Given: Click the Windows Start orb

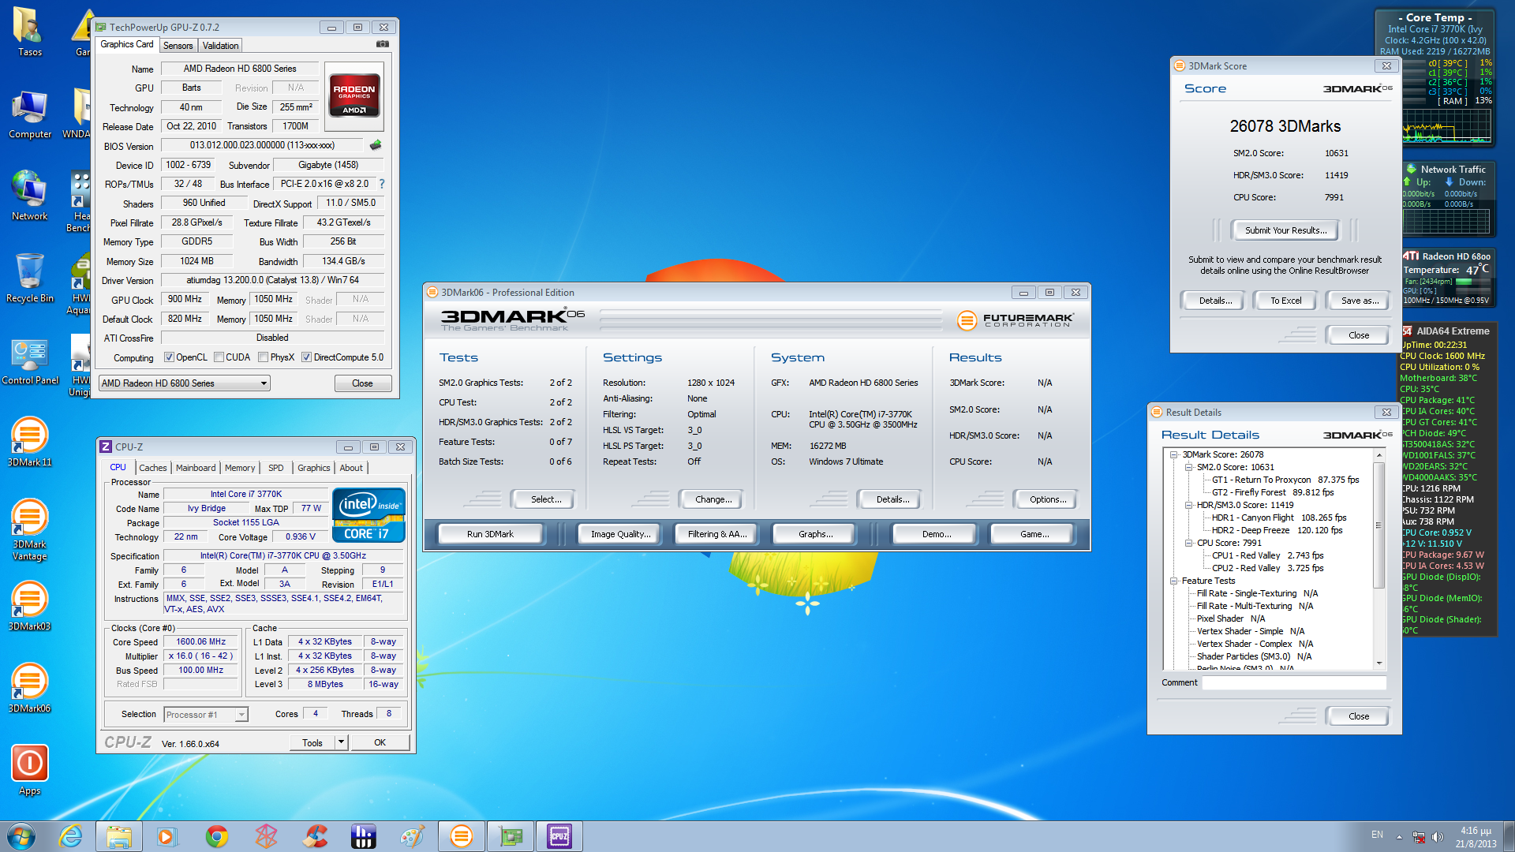Looking at the screenshot, I should [x=21, y=836].
